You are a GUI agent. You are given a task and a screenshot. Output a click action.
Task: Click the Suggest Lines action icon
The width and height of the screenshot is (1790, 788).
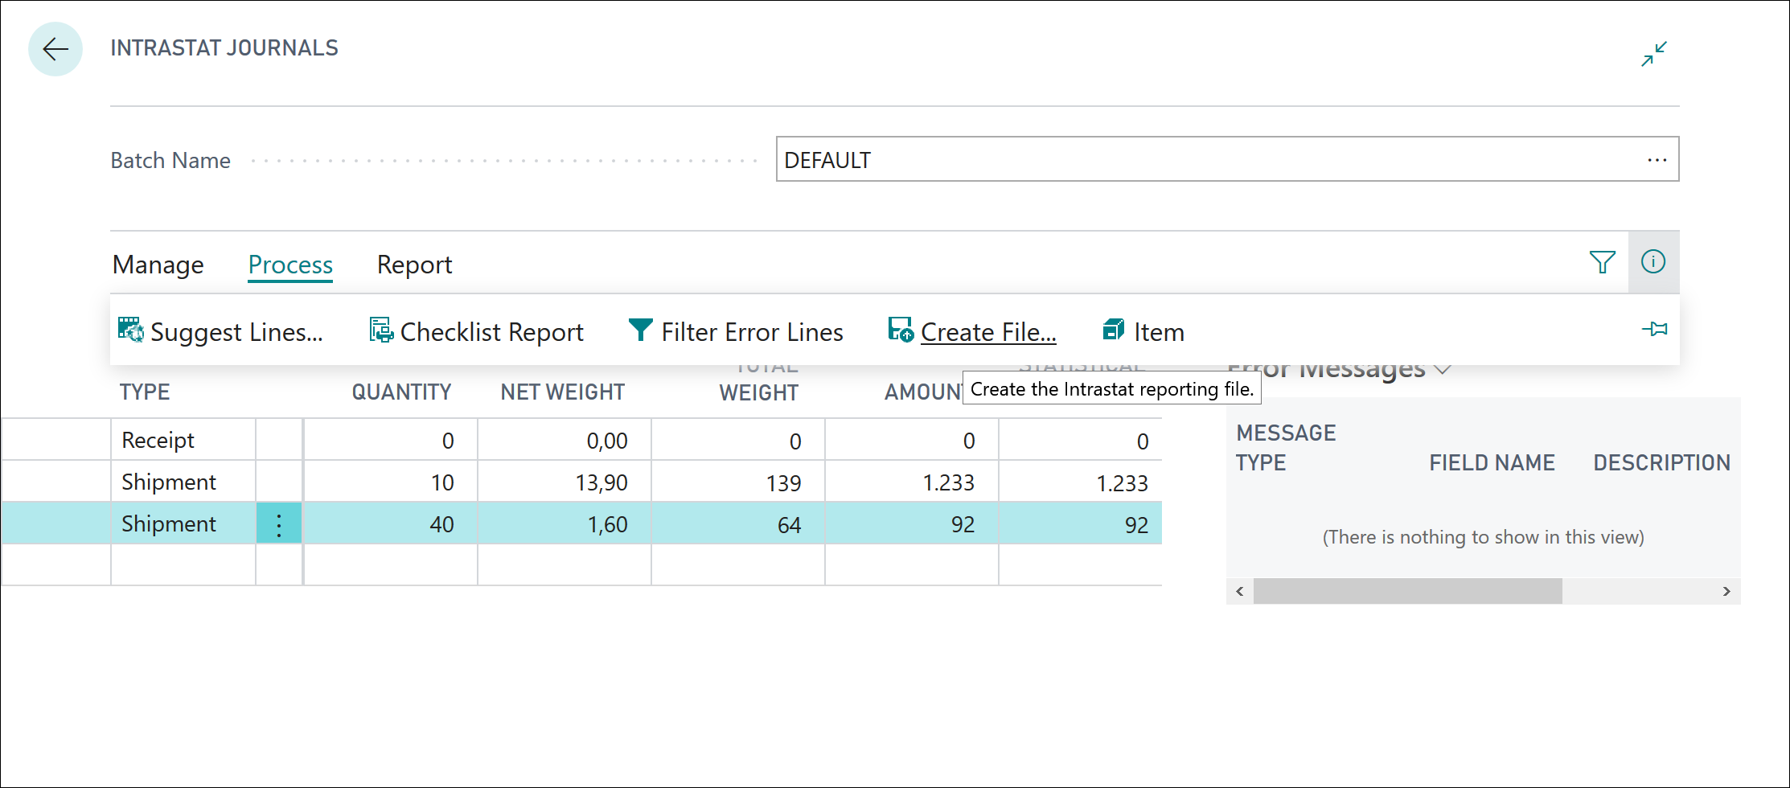(x=130, y=330)
